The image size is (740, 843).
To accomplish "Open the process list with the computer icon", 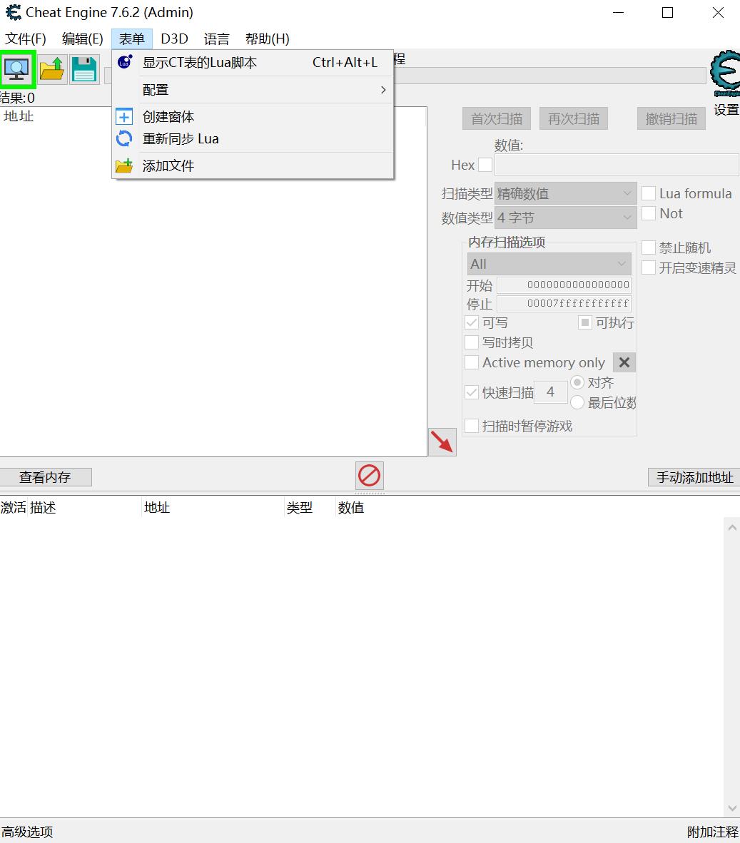I will (x=17, y=69).
